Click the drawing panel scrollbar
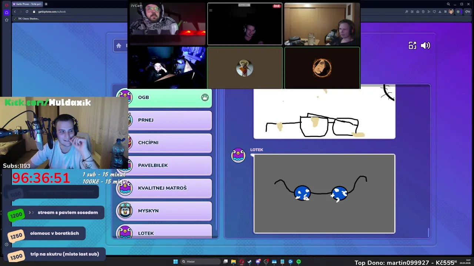This screenshot has width=474, height=266. tap(429, 232)
